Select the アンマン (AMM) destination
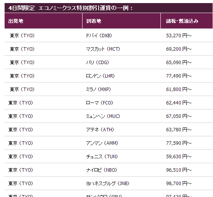This screenshot has width=213, height=197. tap(102, 143)
